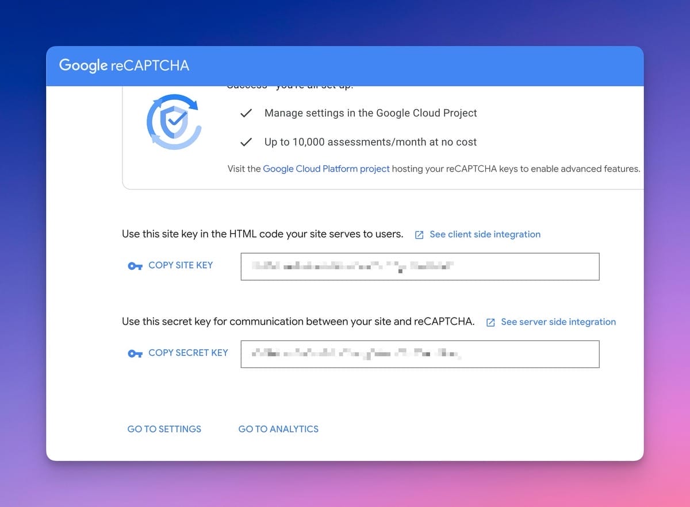Click the checkmark beside 10,000 assessments item
Image resolution: width=690 pixels, height=507 pixels.
(x=246, y=142)
